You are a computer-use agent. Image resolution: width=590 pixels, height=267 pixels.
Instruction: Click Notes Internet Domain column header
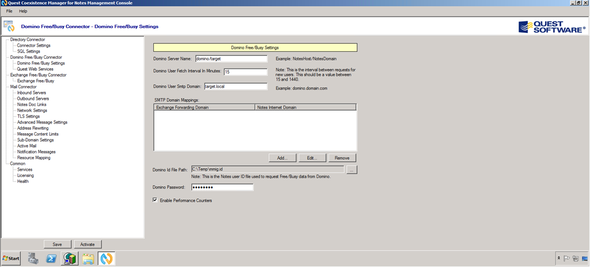pos(305,107)
